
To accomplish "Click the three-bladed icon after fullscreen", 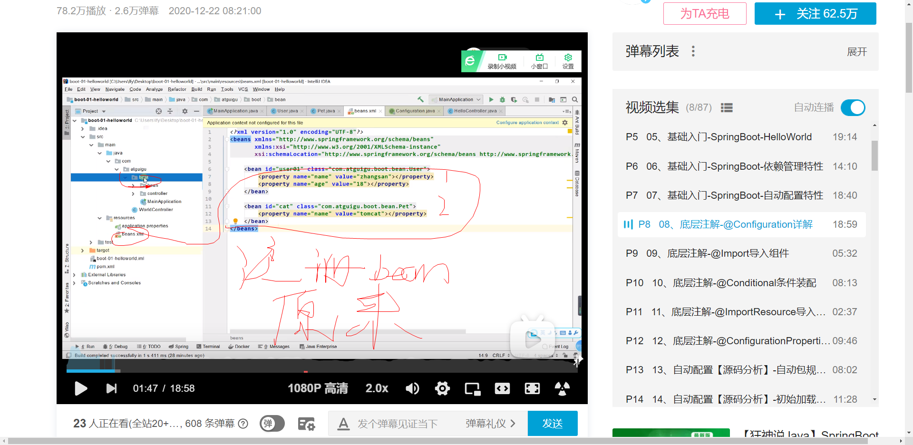I will point(562,388).
